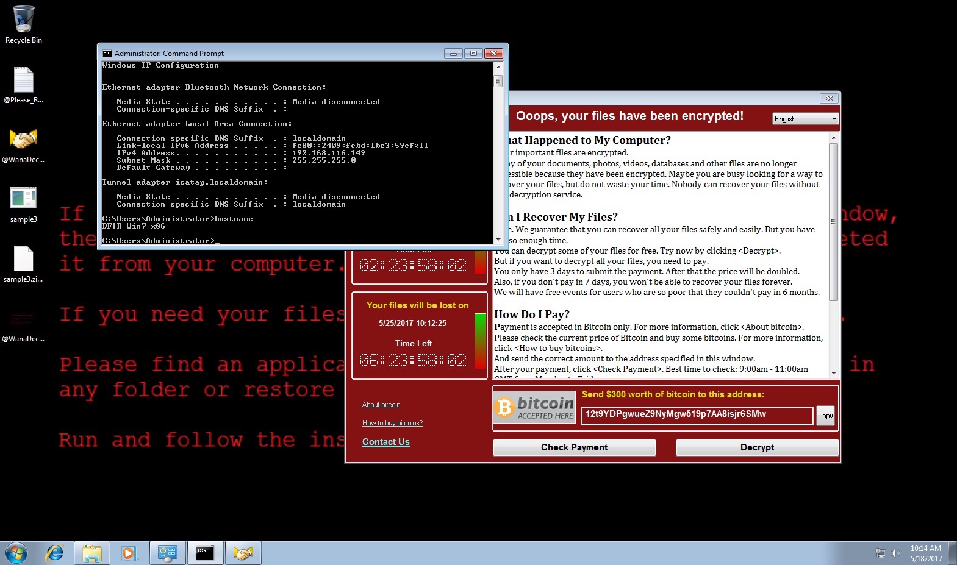Screen dimensions: 957x565
Task: Select the sample3.zi... file icon
Action: coord(23,264)
